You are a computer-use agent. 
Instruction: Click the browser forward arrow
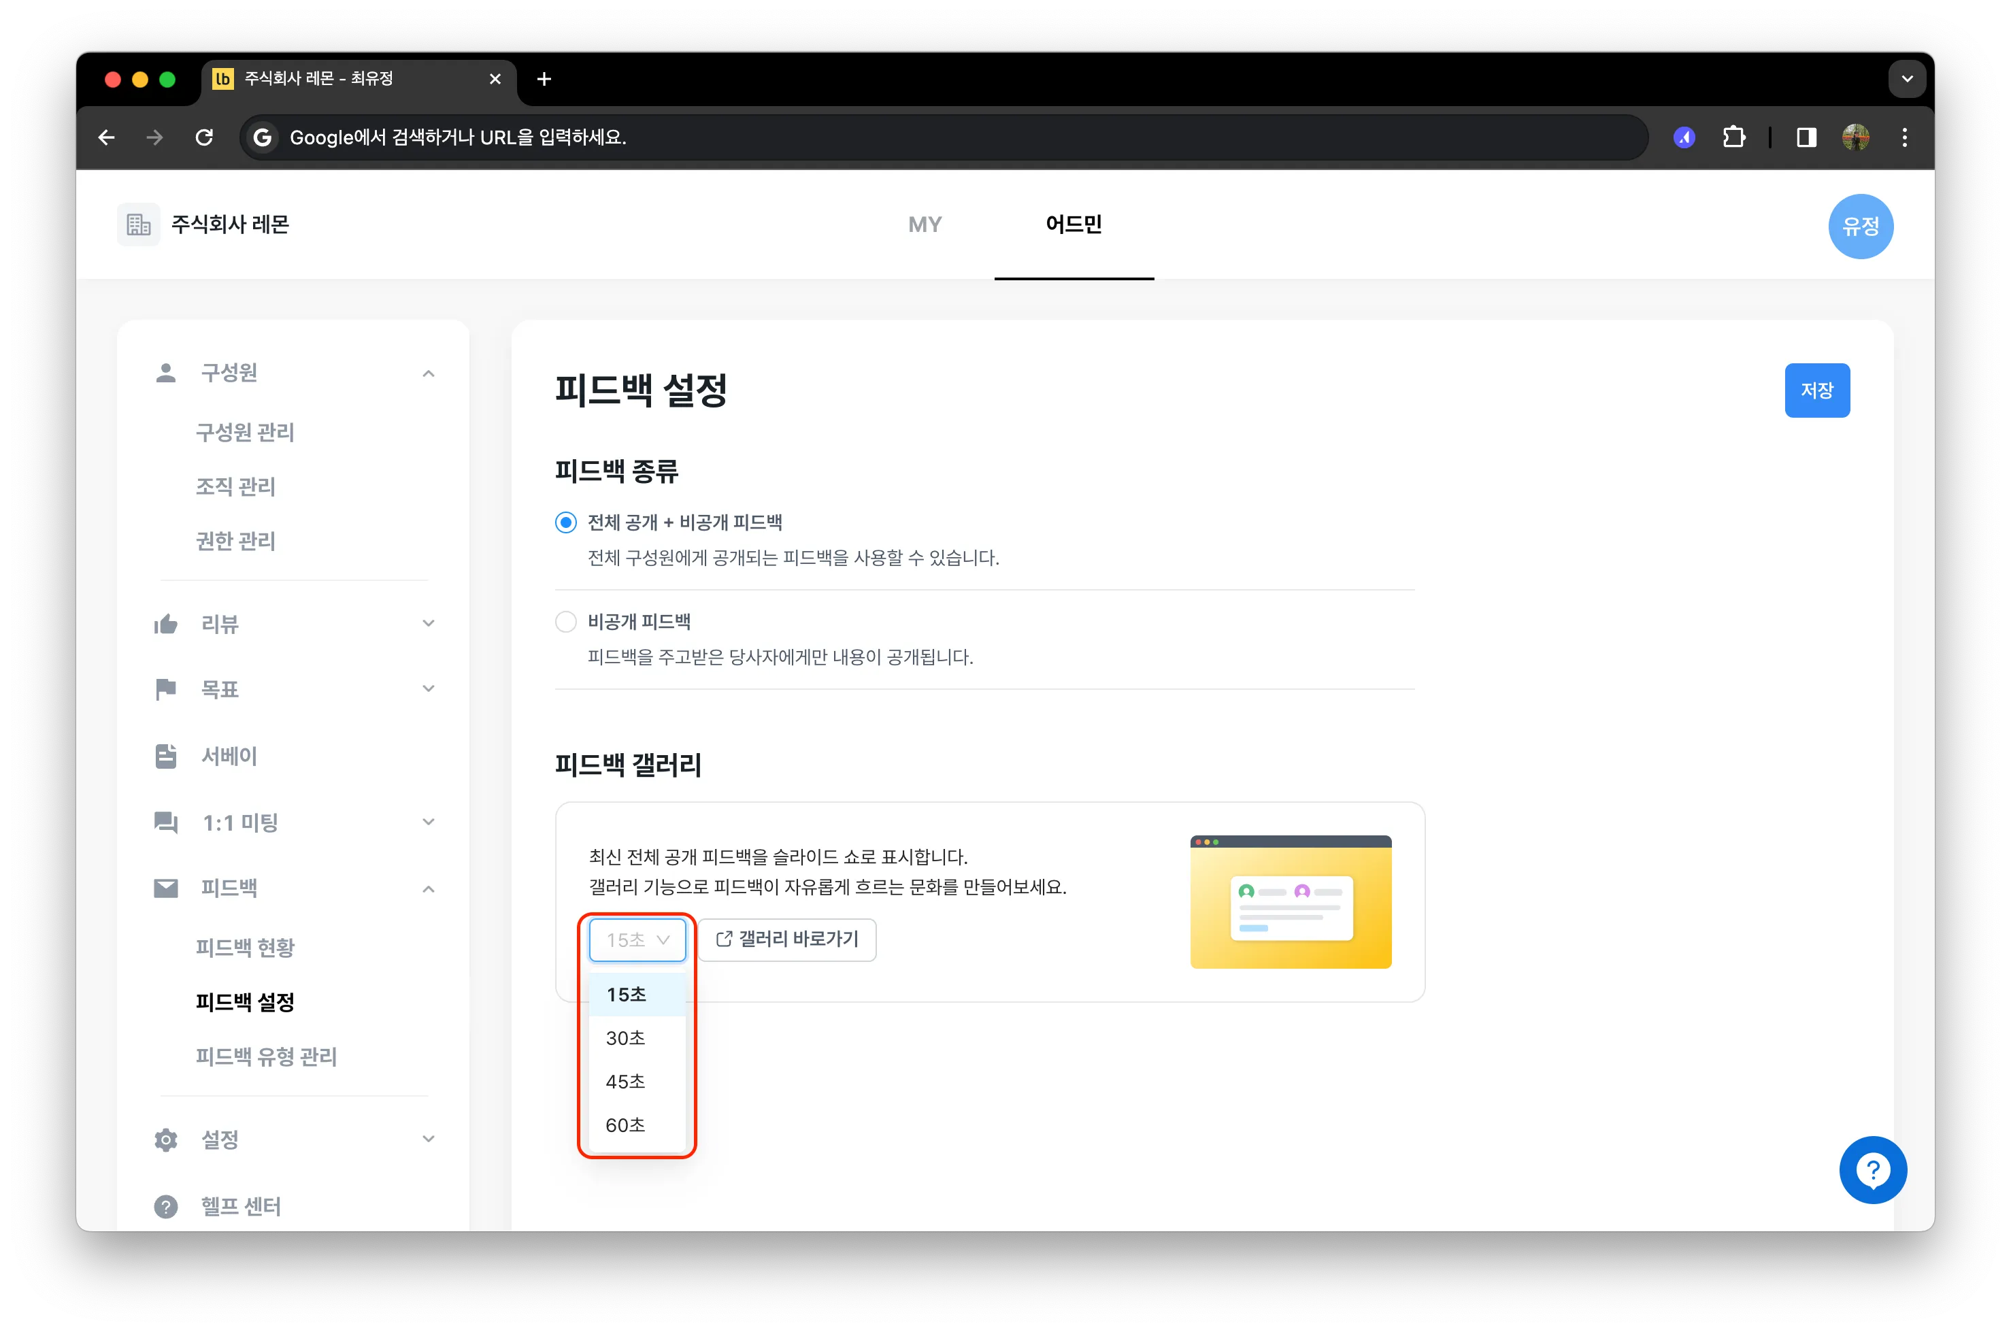point(154,137)
